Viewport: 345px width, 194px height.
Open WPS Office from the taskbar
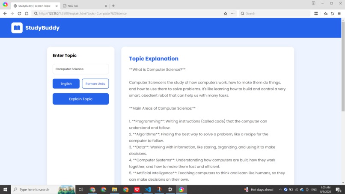[x=137, y=189]
